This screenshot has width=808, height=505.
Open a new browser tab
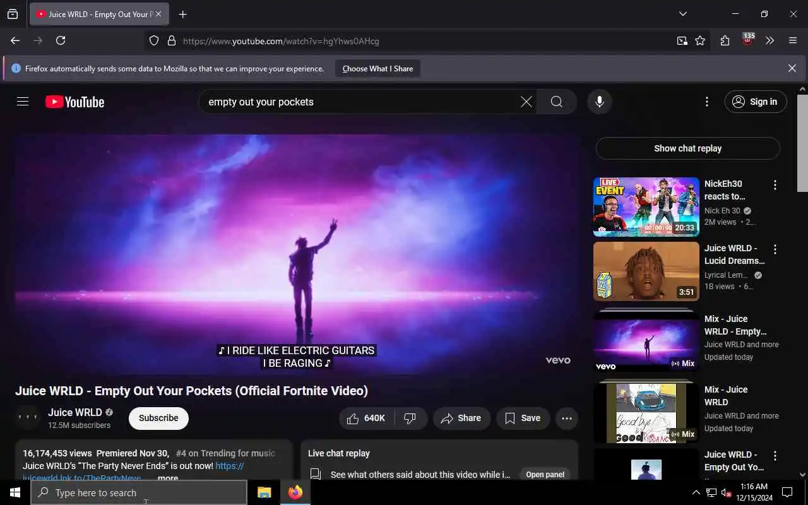coord(182,14)
